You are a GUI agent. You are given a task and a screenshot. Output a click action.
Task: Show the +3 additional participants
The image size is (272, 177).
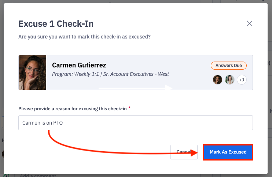tap(242, 80)
